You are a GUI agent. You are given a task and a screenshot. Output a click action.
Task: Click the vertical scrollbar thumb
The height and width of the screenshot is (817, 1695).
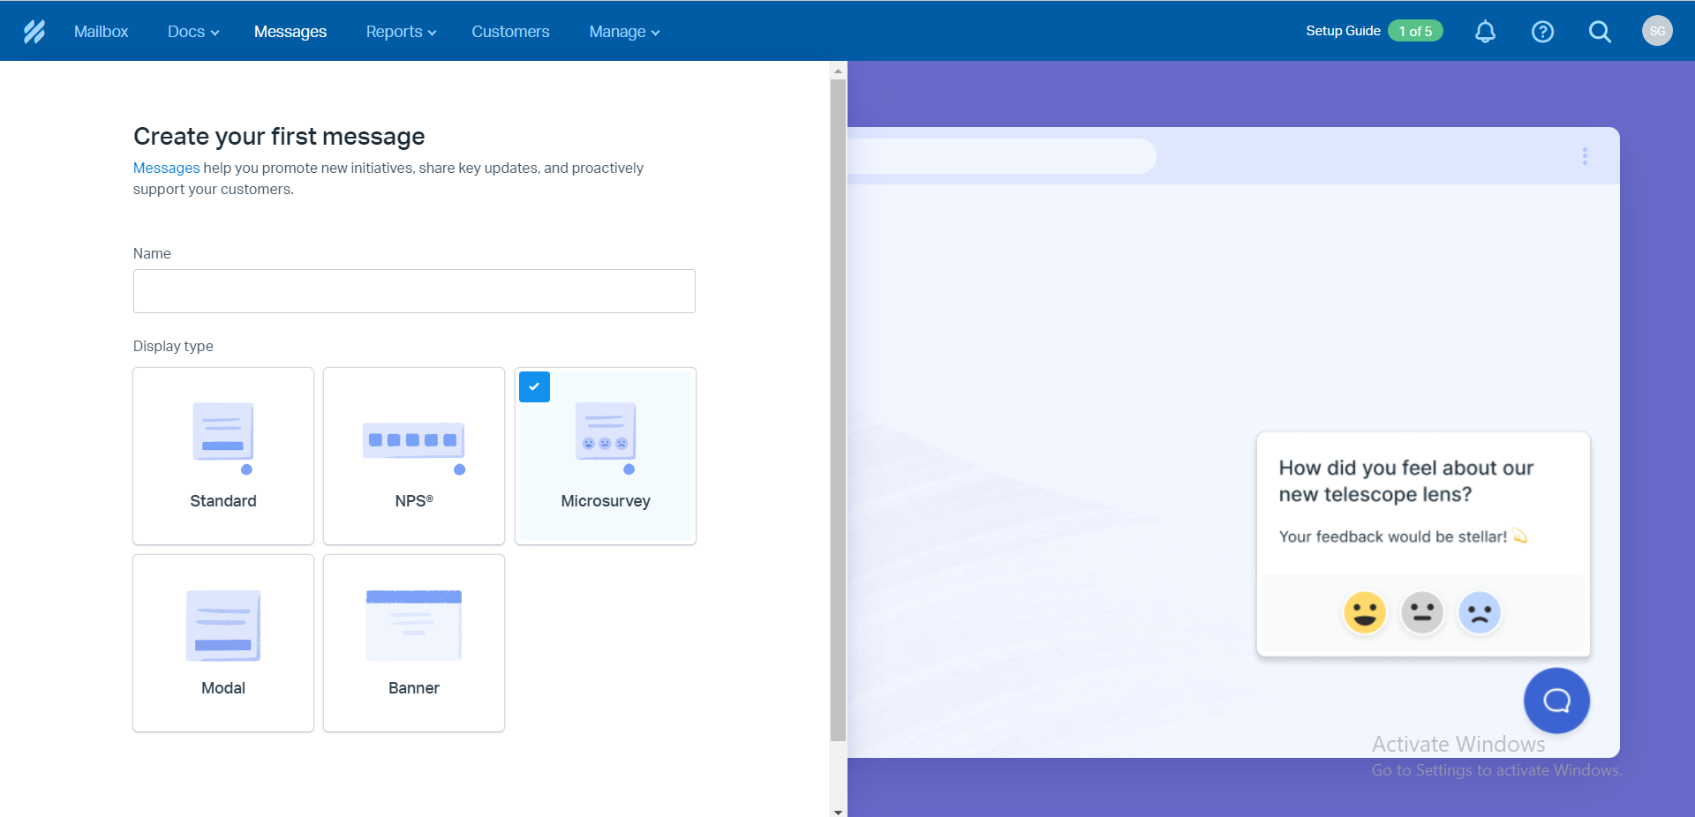click(x=838, y=410)
